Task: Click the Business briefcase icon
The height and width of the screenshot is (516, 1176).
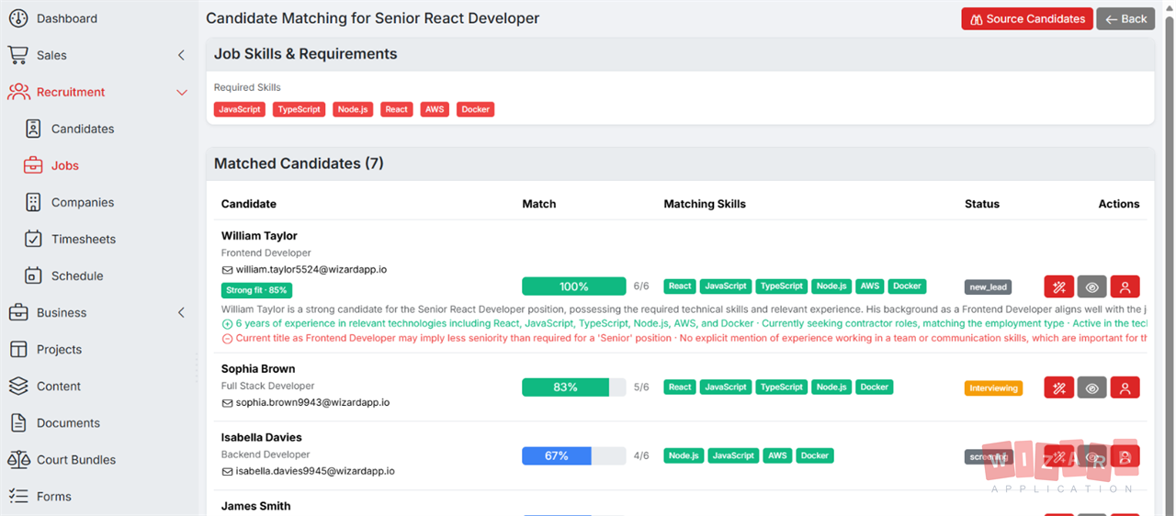Action: (x=17, y=312)
